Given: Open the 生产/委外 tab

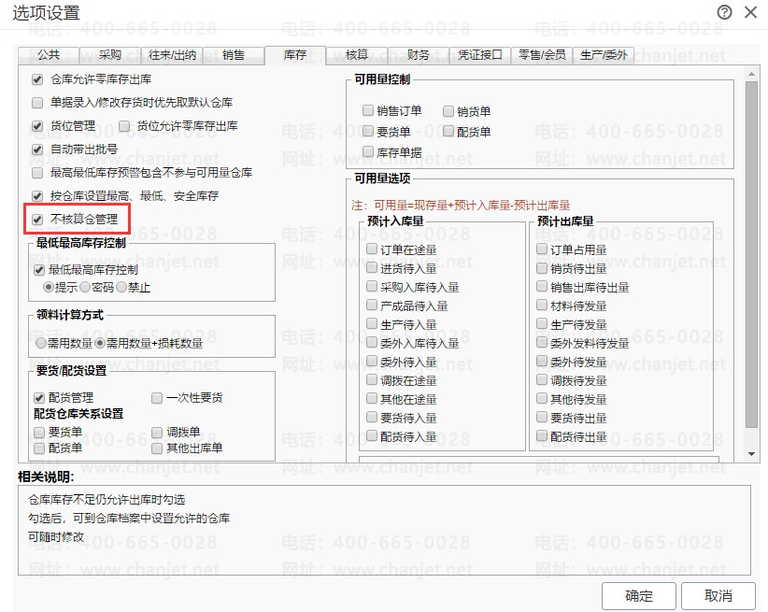Looking at the screenshot, I should pos(604,55).
